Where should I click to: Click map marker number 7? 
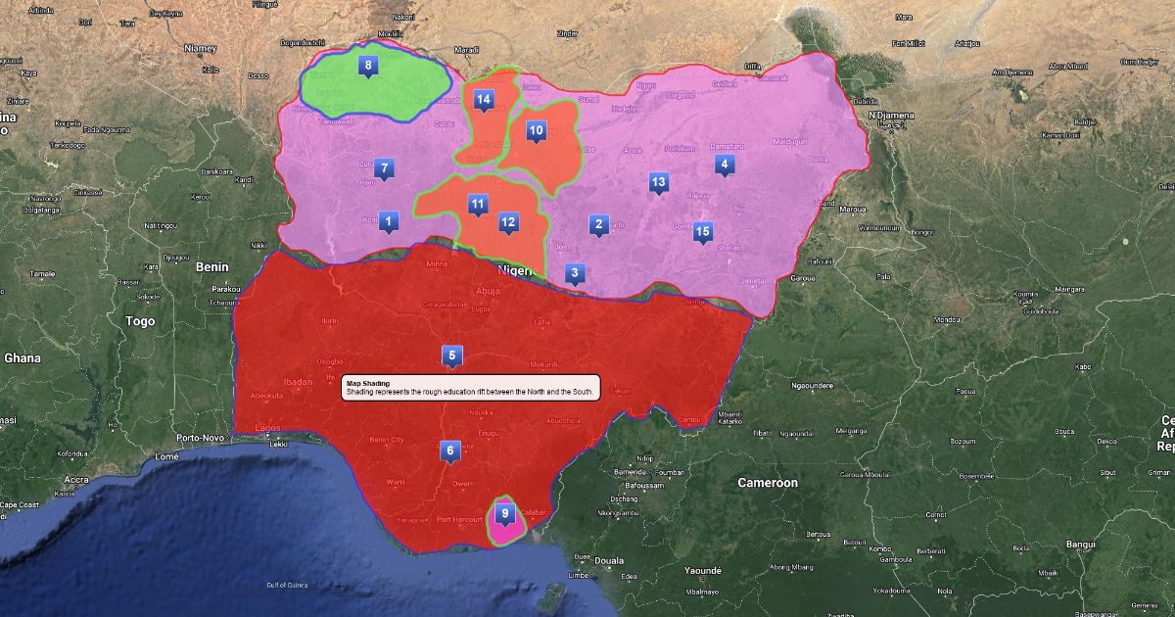[x=385, y=168]
